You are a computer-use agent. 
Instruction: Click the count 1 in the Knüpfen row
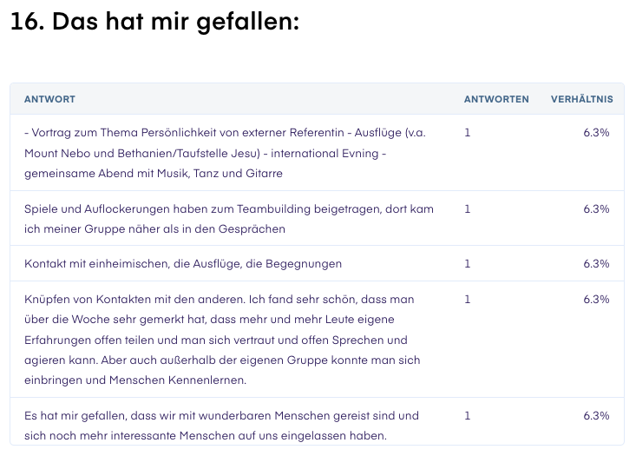[x=468, y=300]
